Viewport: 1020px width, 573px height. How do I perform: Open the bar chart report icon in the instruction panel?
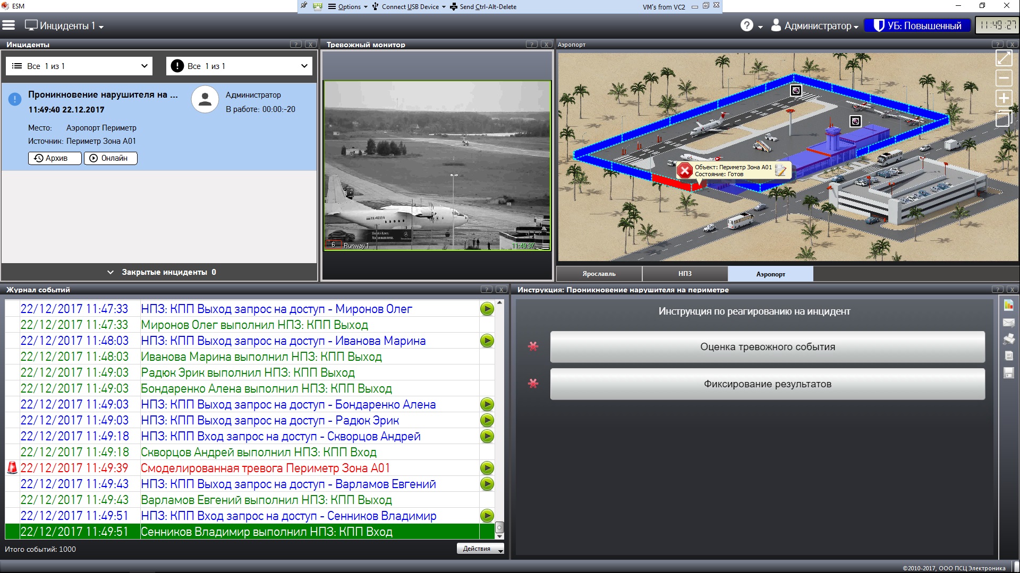[x=1008, y=305]
